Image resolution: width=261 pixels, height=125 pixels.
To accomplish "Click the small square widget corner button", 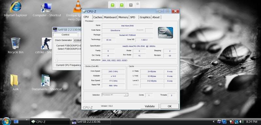I will pyautogui.click(x=137, y=4).
